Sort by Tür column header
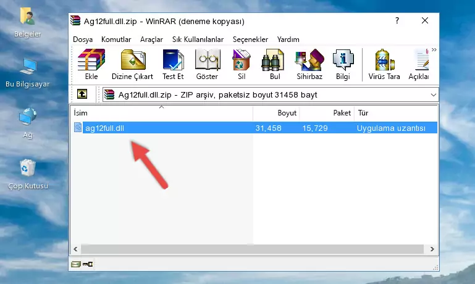The image size is (475, 284). [396, 113]
